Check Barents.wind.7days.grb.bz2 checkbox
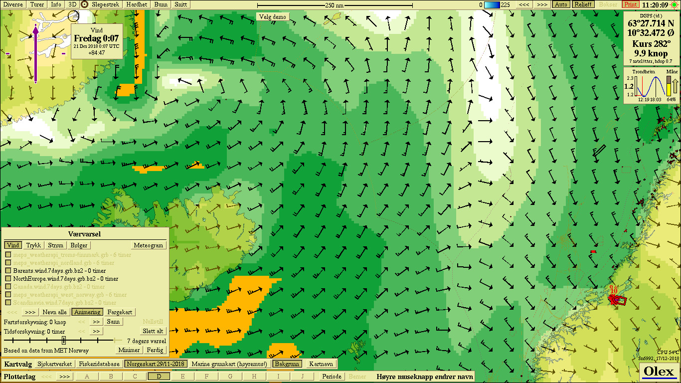The width and height of the screenshot is (681, 383). coord(8,271)
